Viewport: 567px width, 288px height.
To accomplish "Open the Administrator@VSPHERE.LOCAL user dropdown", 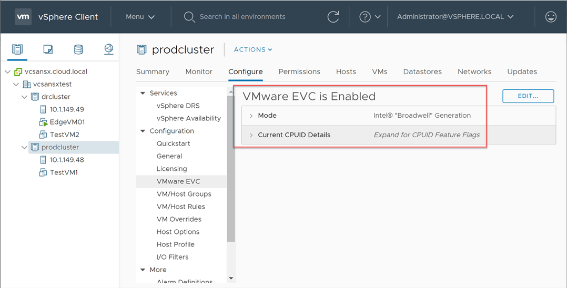I will point(455,17).
